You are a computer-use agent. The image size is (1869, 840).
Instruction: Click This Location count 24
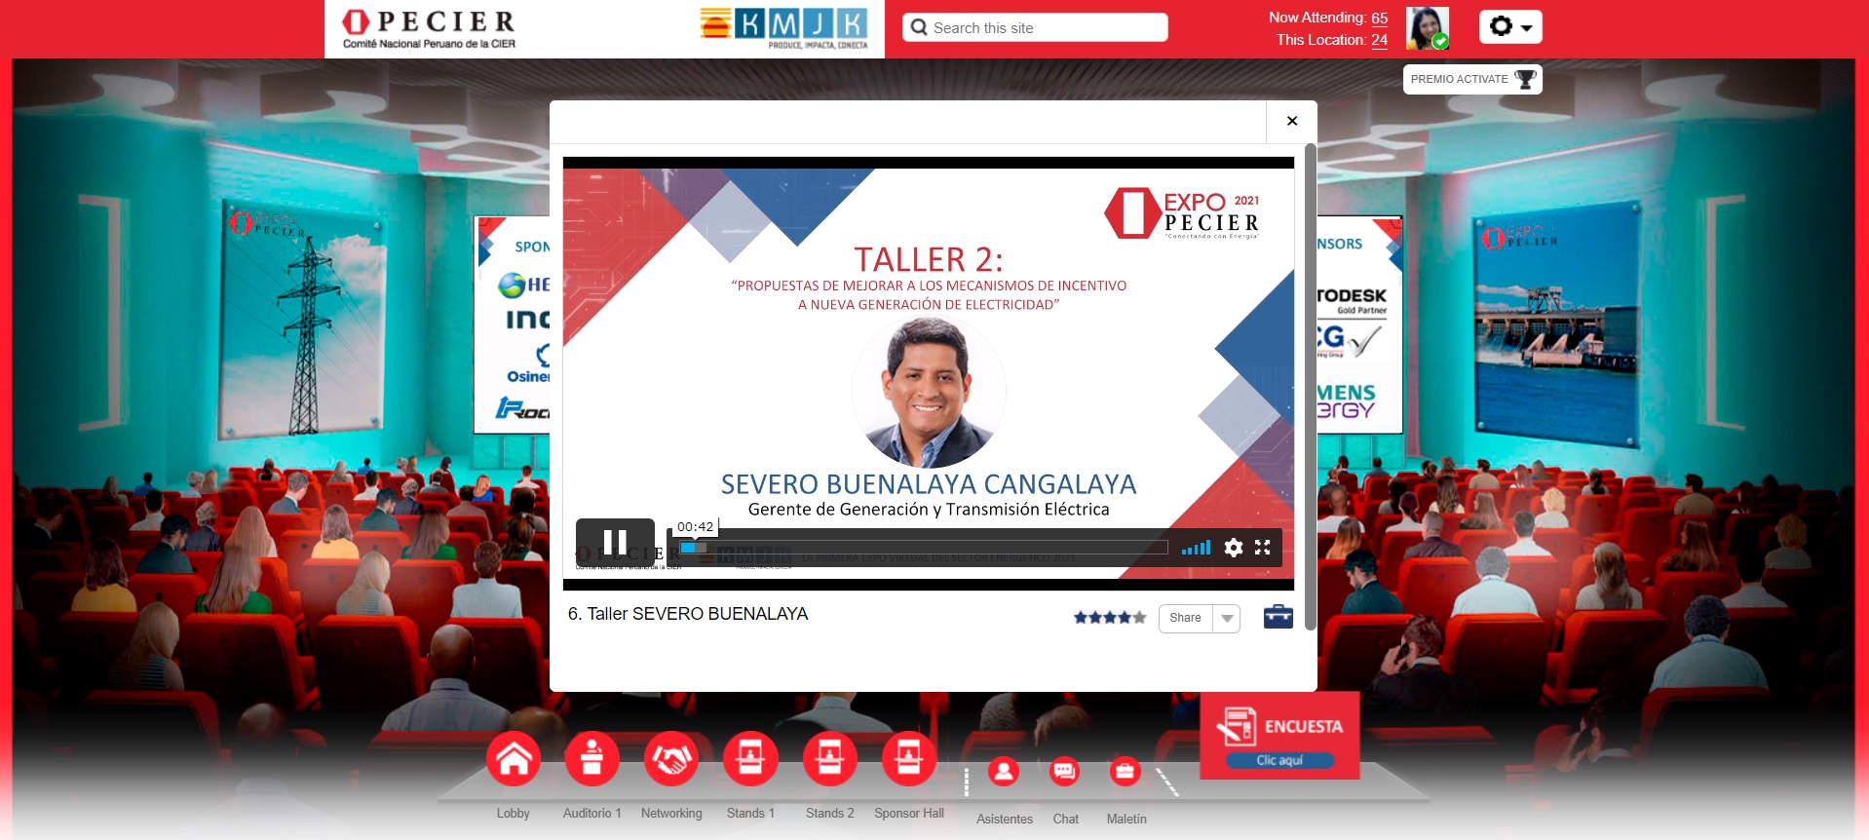(x=1379, y=40)
